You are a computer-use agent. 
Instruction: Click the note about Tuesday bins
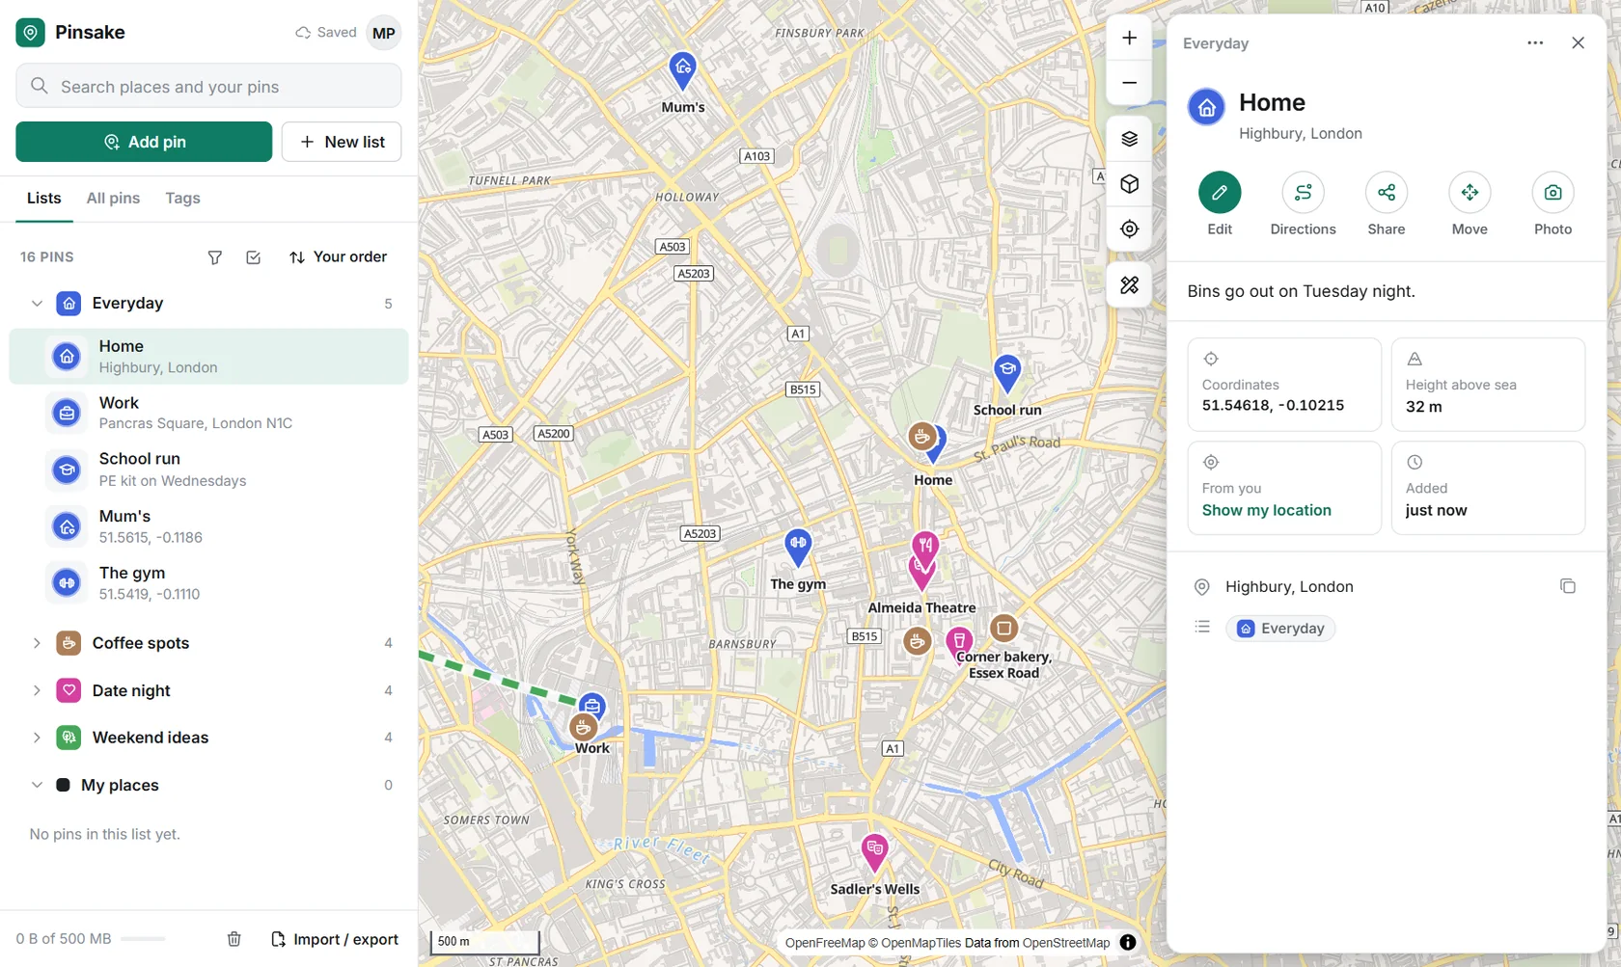click(1301, 291)
